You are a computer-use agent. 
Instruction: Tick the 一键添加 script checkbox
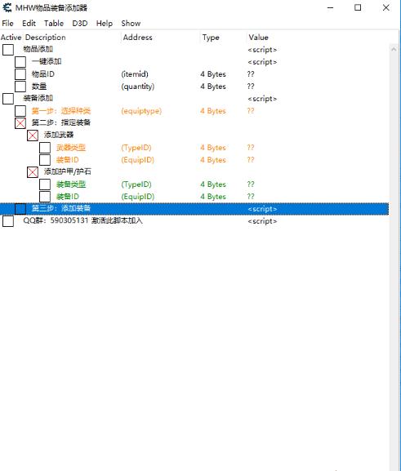click(20, 62)
